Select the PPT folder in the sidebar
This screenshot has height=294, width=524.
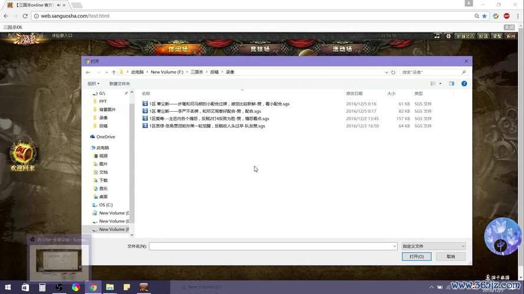(x=103, y=101)
